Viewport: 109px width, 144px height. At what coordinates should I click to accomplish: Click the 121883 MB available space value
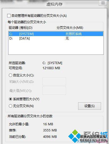point(51,68)
